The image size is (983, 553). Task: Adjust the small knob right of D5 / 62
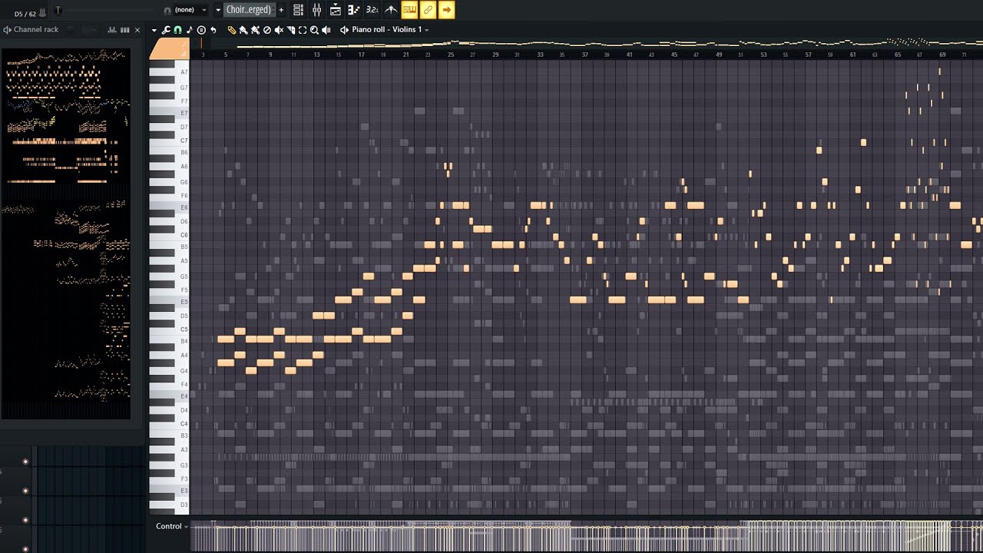tap(58, 10)
